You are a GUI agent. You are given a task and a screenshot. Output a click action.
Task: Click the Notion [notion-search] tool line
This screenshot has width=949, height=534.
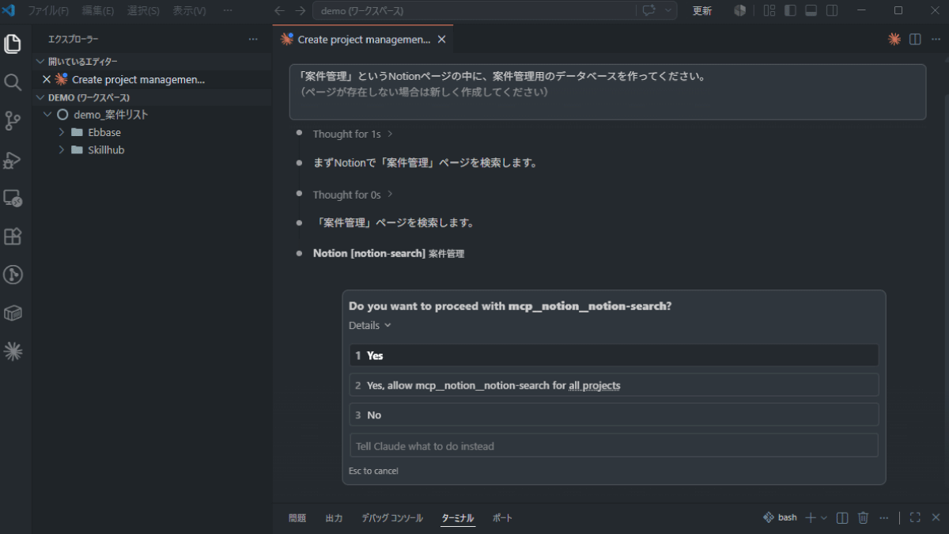pos(388,253)
